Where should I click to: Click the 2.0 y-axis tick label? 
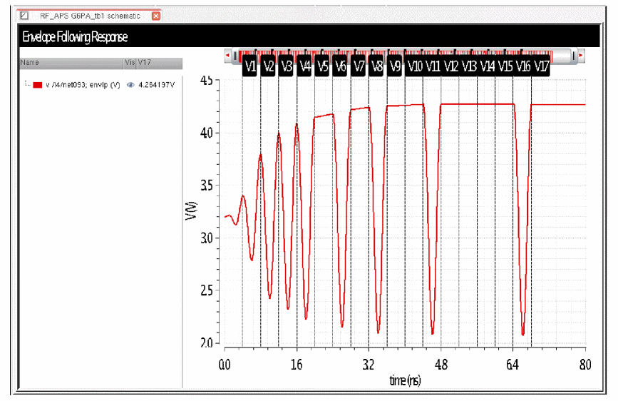pyautogui.click(x=207, y=342)
